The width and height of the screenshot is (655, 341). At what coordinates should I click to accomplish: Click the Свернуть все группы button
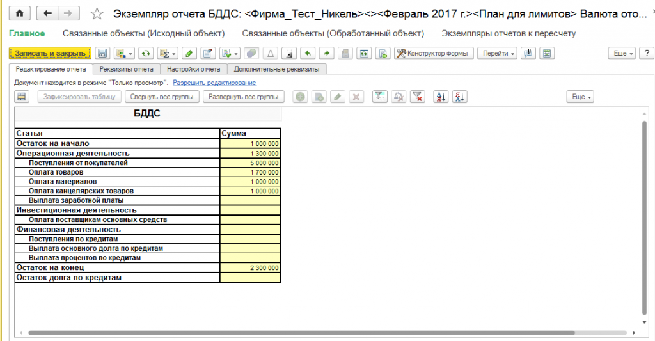coord(162,97)
